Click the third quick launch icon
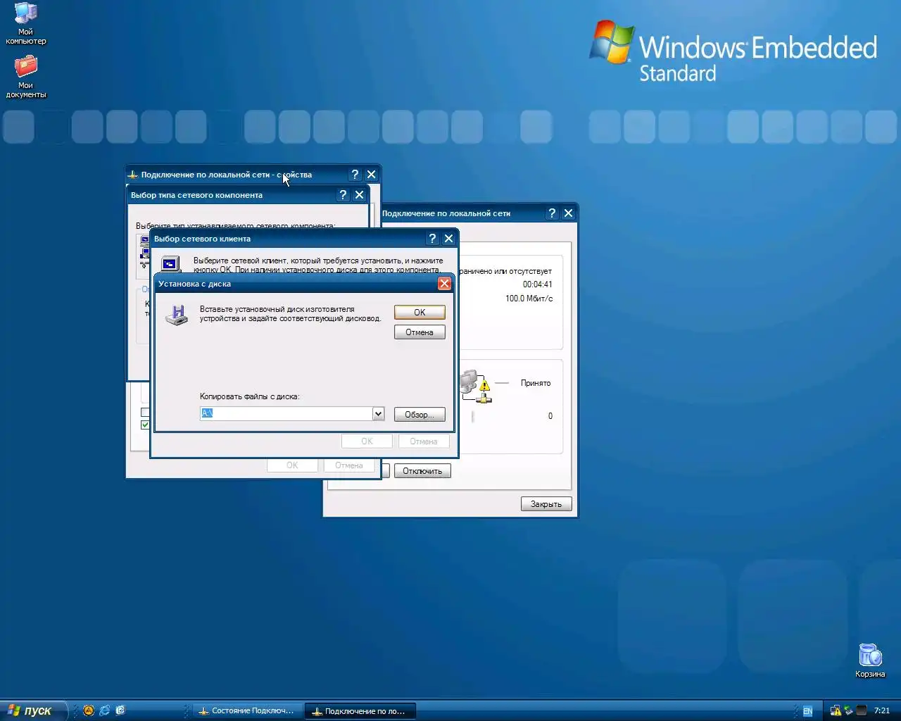The image size is (901, 721). (x=120, y=710)
